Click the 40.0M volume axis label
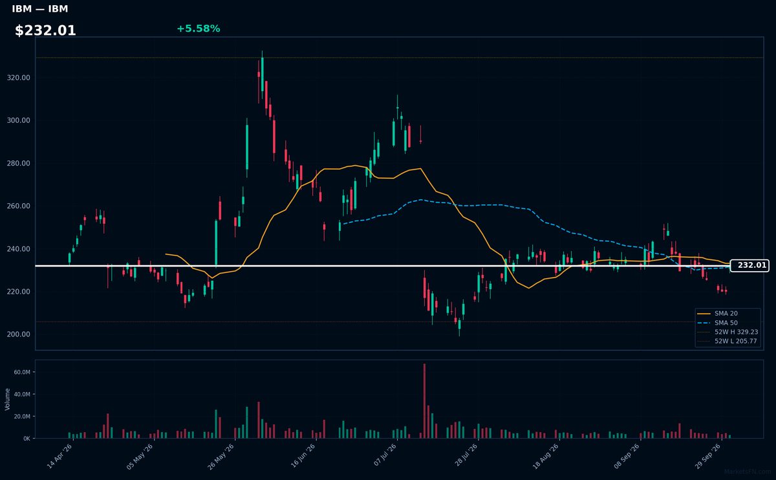 [x=22, y=395]
